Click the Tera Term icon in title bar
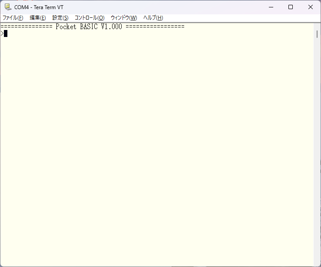 pos(8,7)
